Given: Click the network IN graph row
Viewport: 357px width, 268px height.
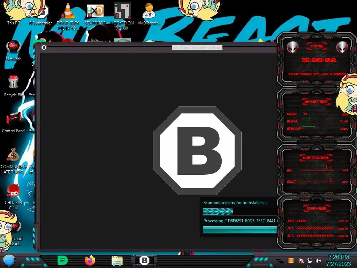Looking at the screenshot, I should point(318,169).
